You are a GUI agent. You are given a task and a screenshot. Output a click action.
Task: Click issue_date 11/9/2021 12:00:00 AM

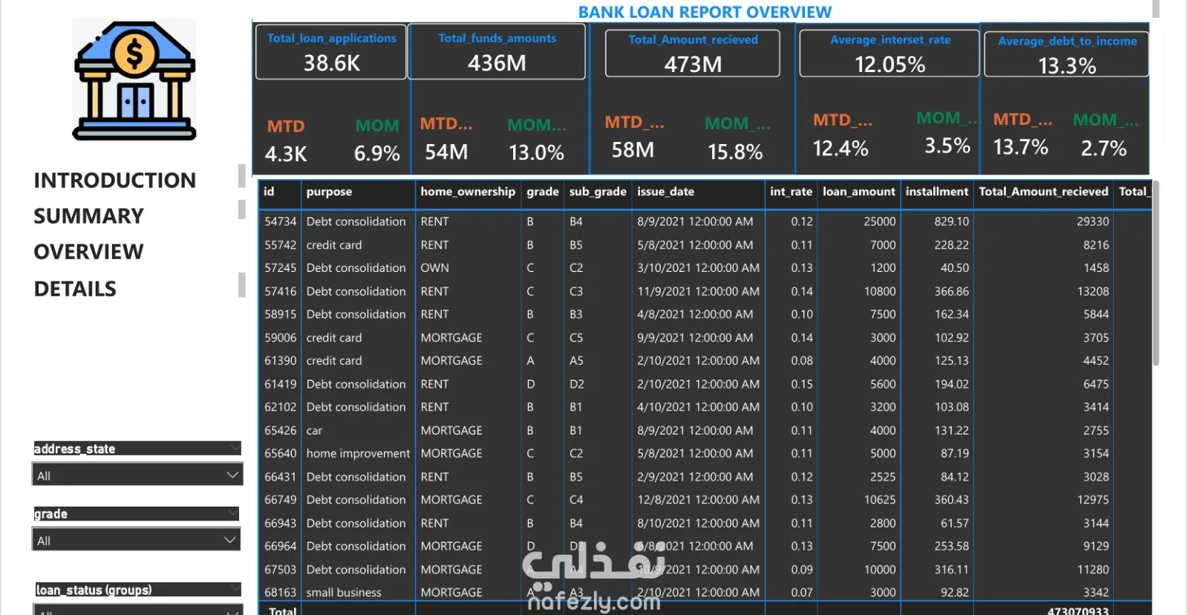(x=698, y=291)
